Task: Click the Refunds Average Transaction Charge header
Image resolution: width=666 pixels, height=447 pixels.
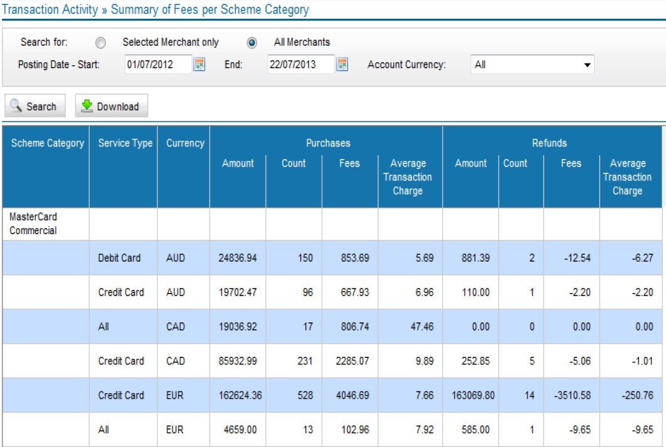Action: point(627,177)
